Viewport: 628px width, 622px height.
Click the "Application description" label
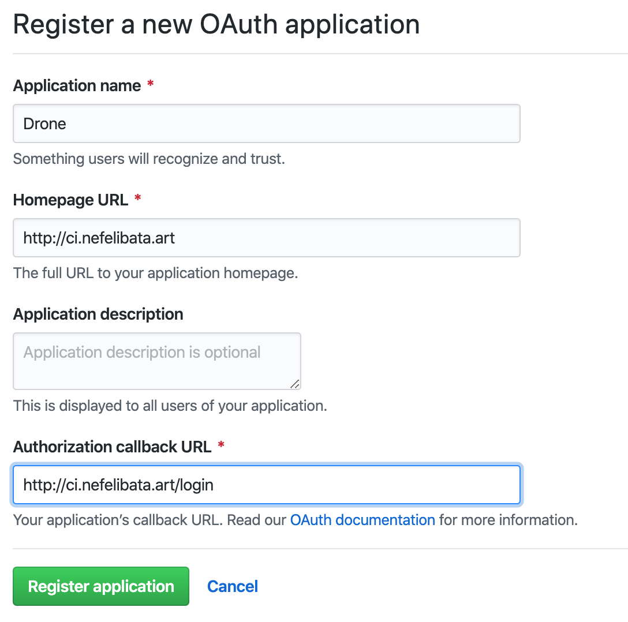pyautogui.click(x=98, y=314)
